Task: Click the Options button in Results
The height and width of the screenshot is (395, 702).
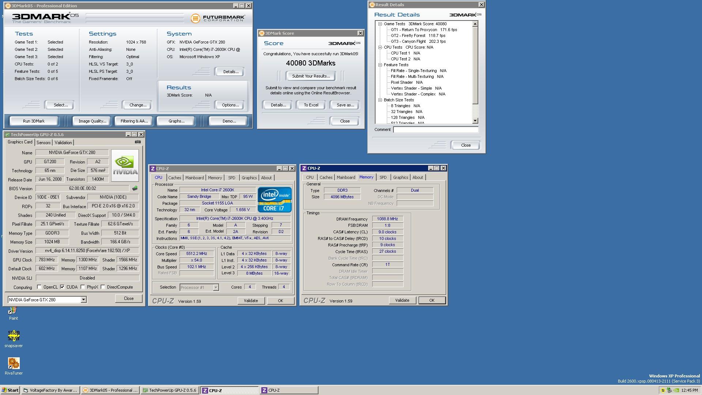Action: click(x=230, y=105)
